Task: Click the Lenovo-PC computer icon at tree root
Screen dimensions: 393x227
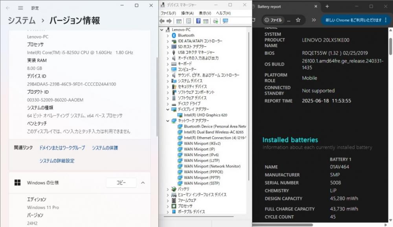Action: click(x=168, y=30)
